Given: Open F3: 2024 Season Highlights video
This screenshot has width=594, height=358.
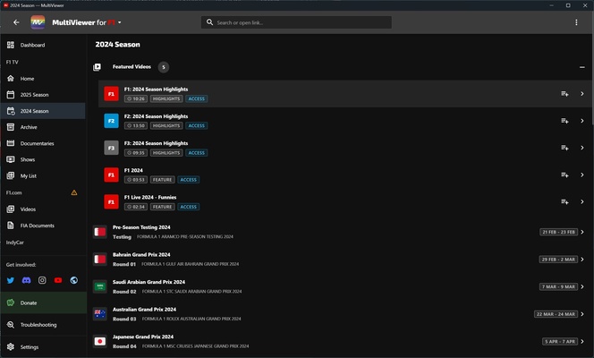Looking at the screenshot, I should tap(344, 148).
